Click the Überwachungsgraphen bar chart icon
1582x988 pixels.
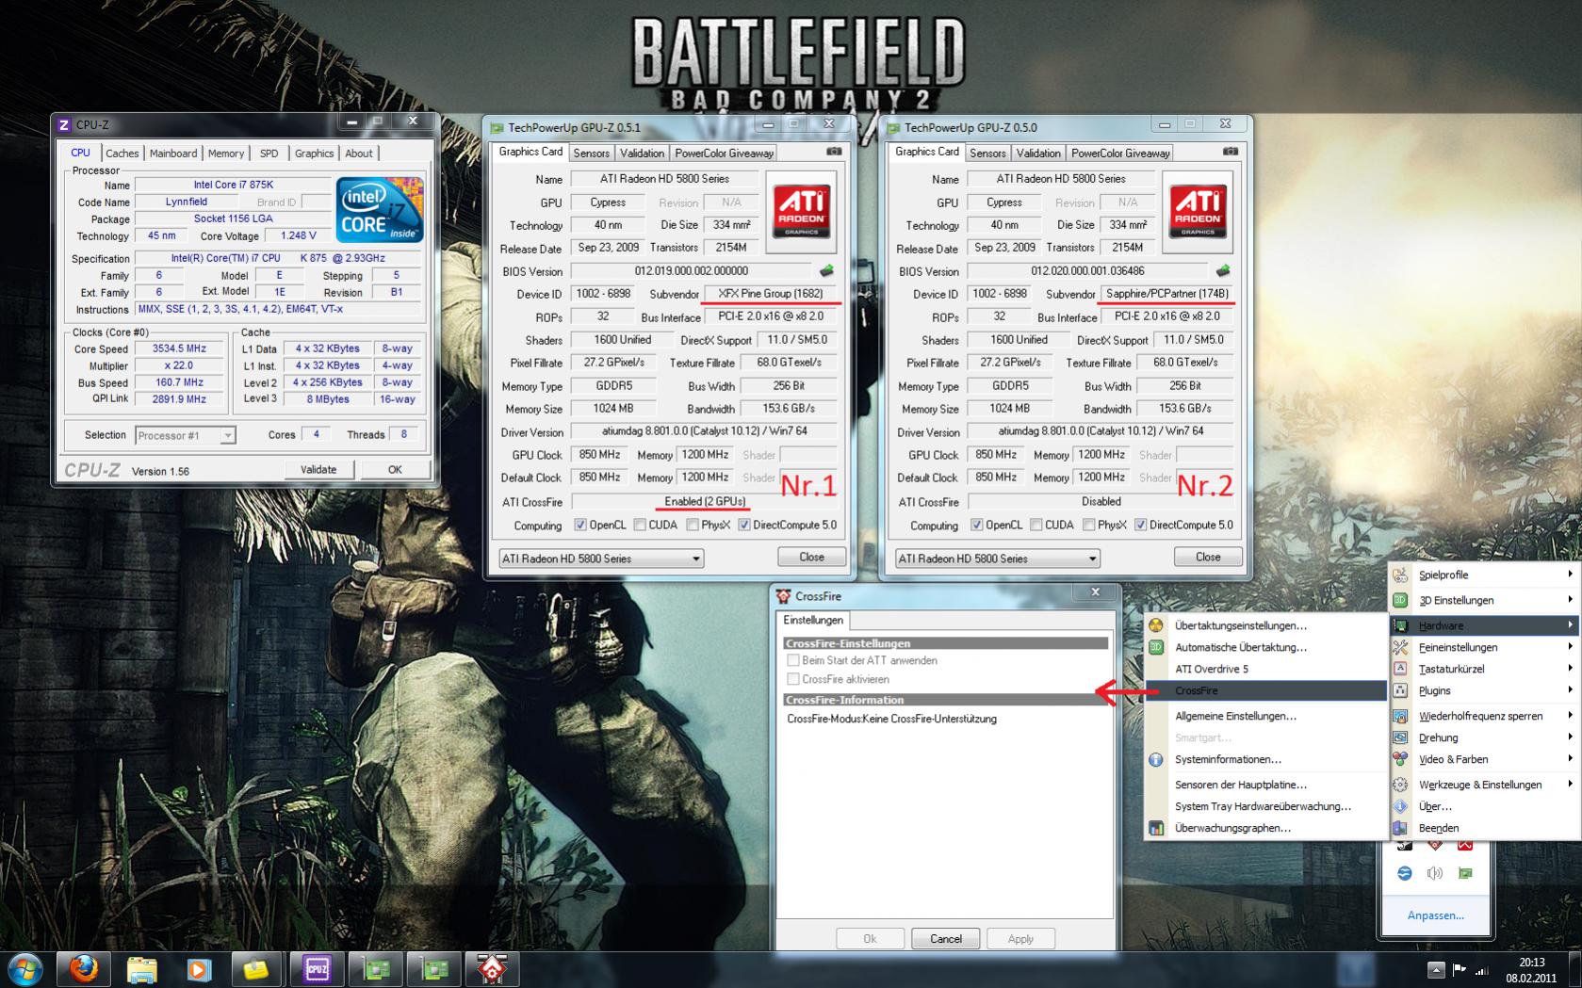point(1156,828)
